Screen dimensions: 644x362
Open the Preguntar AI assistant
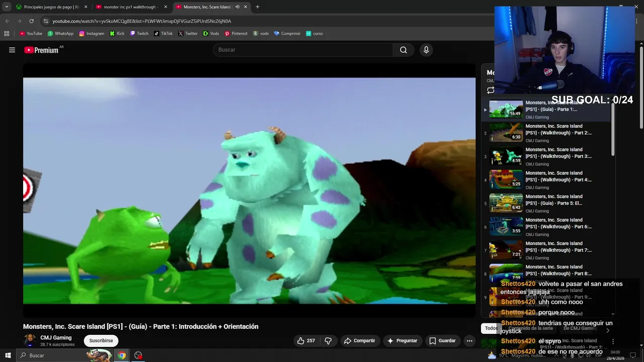tap(402, 340)
